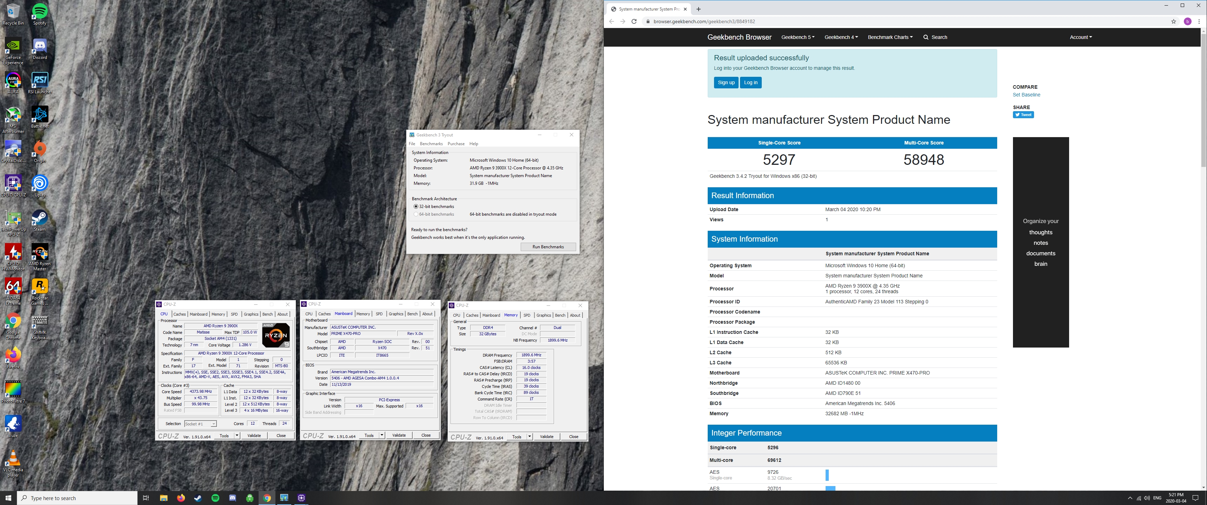1207x505 pixels.
Task: Bookmark this page with the star icon
Action: click(x=1174, y=21)
